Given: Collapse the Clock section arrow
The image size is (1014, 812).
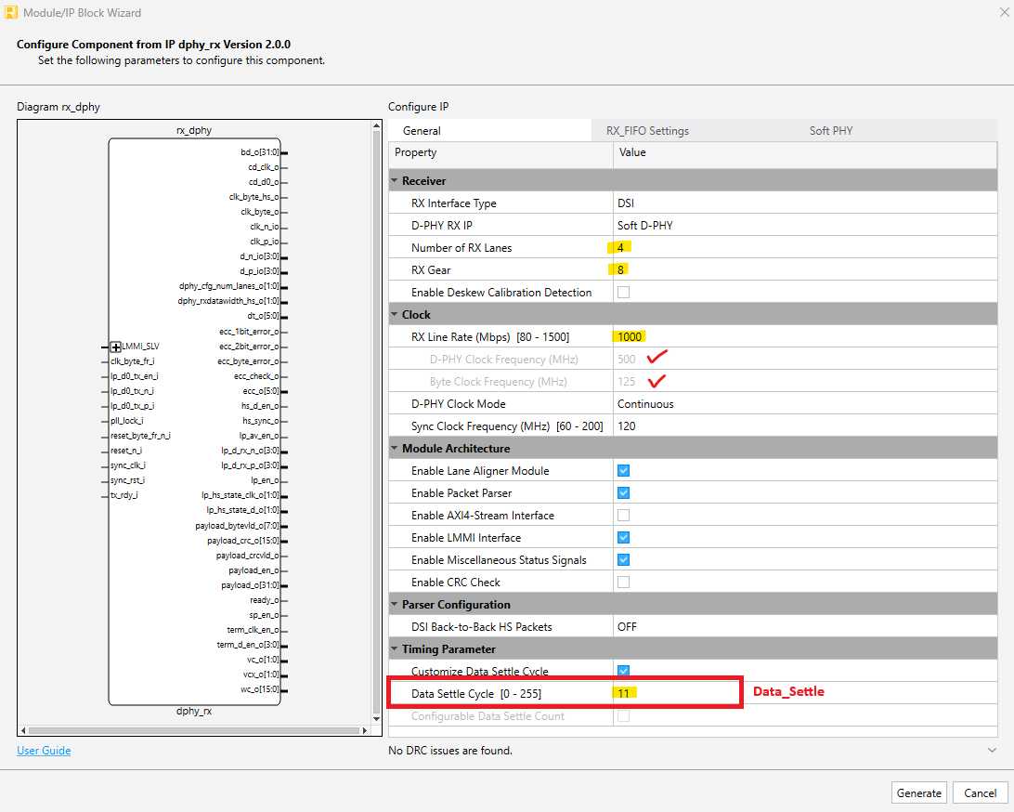Looking at the screenshot, I should 395,315.
